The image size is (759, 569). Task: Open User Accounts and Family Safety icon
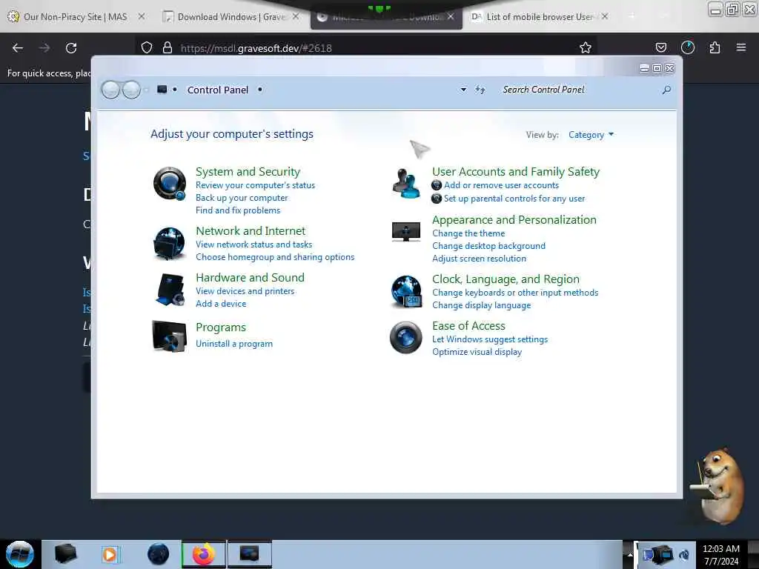(x=406, y=184)
